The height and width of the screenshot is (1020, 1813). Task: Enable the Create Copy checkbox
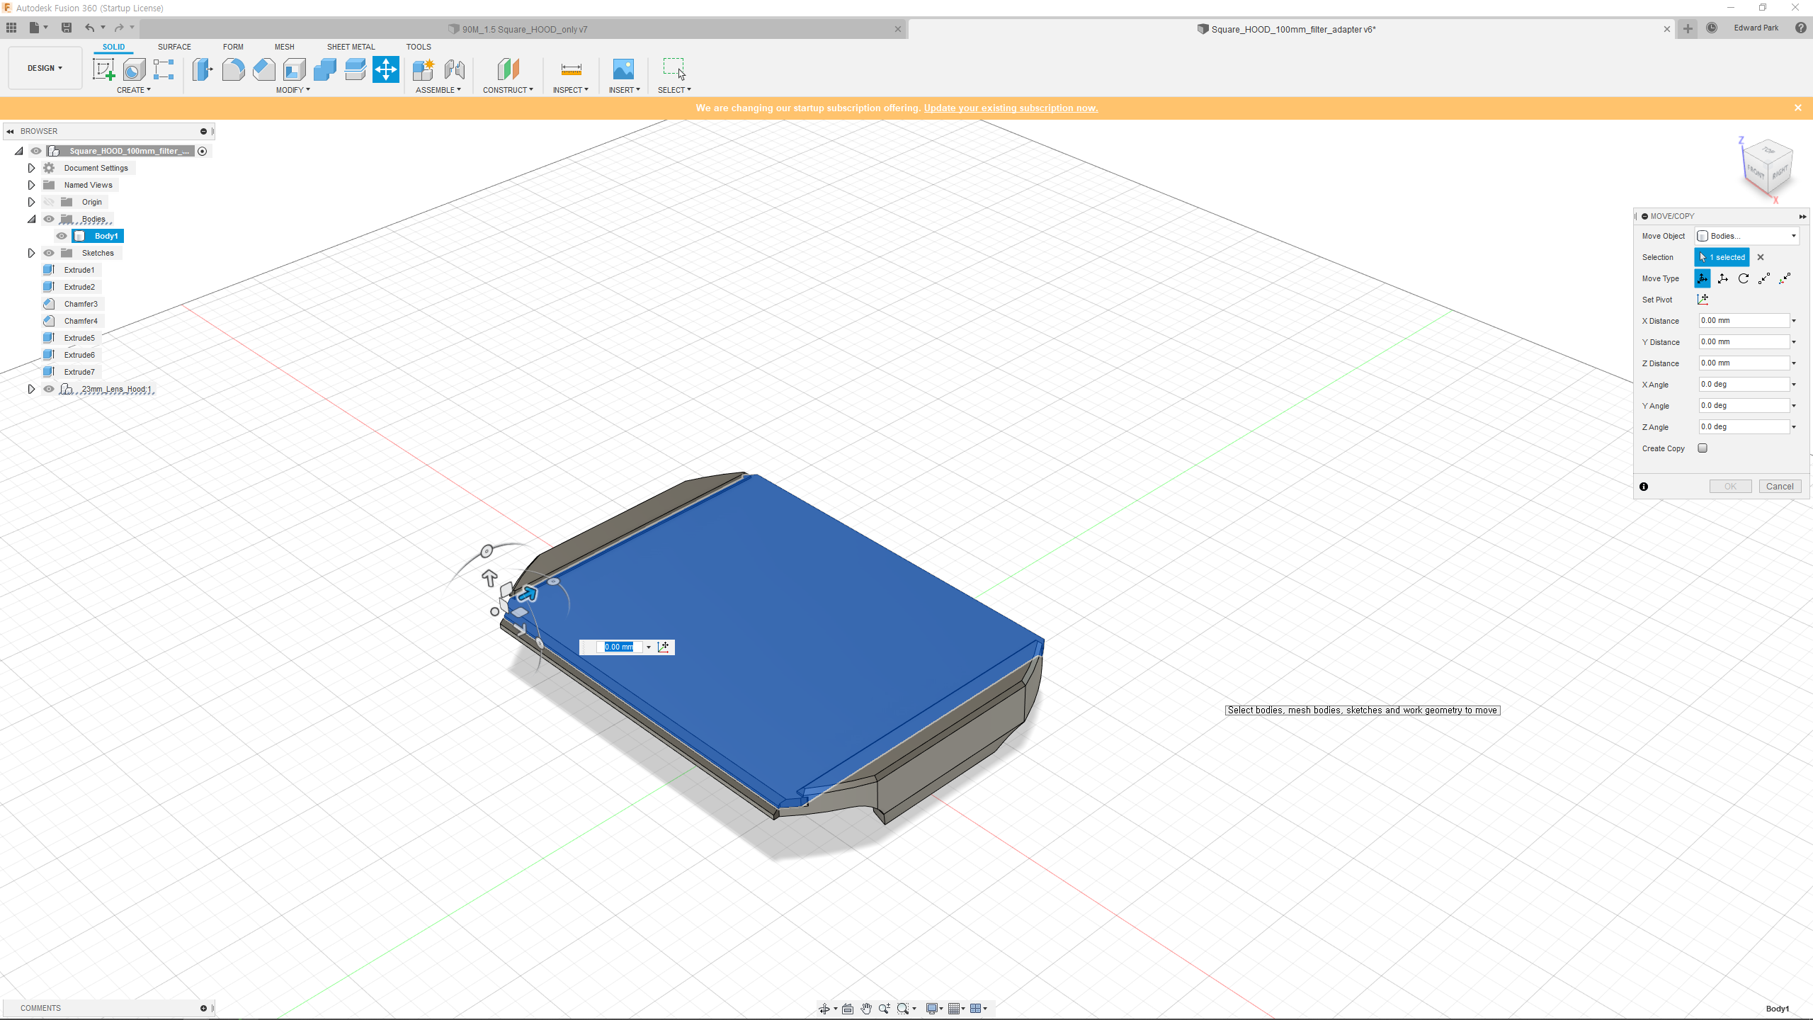(1703, 448)
